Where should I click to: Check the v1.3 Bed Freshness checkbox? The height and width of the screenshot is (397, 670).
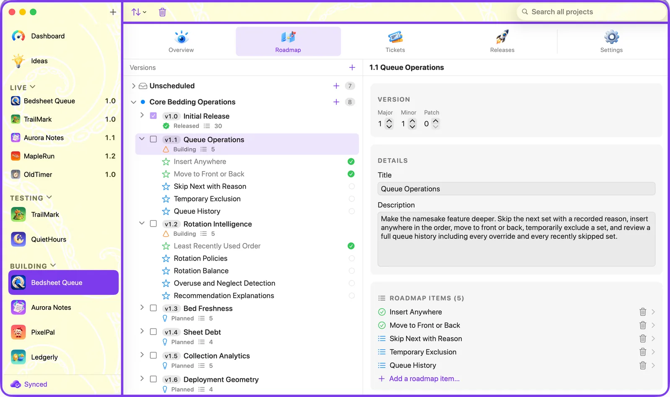pos(153,308)
